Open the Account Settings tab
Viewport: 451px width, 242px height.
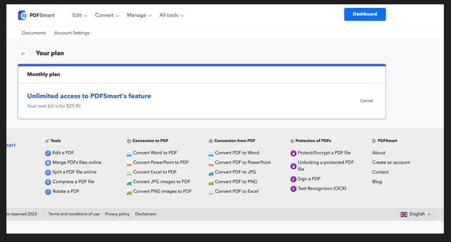(72, 33)
